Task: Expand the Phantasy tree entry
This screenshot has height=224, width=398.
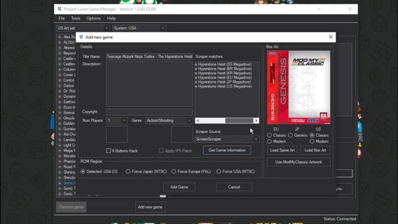Action: pos(60,161)
